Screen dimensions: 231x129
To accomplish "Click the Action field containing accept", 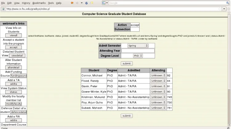I will coord(135,25).
